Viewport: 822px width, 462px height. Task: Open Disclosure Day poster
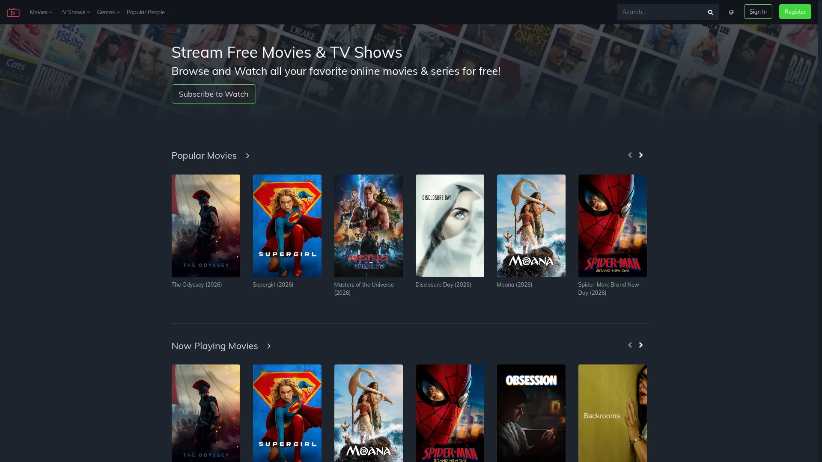pos(450,226)
